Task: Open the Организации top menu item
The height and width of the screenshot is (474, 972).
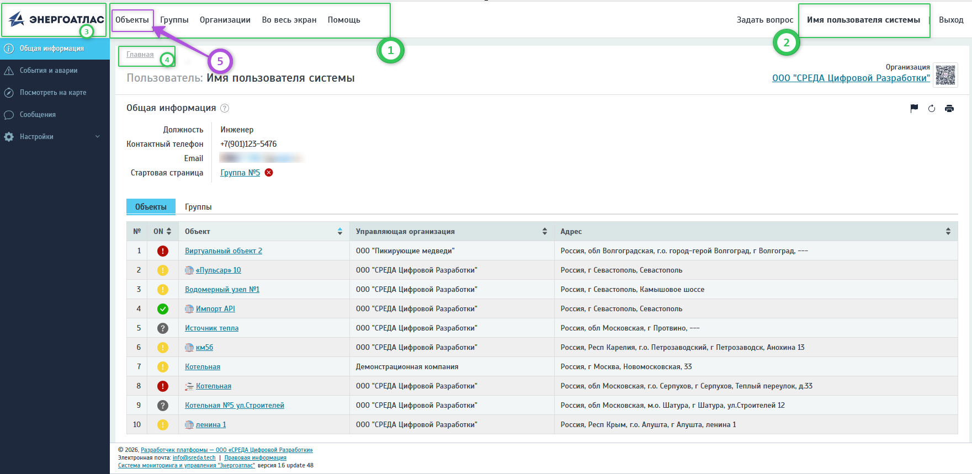Action: [225, 20]
